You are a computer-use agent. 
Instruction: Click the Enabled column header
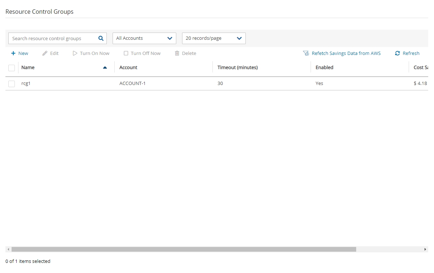click(324, 68)
